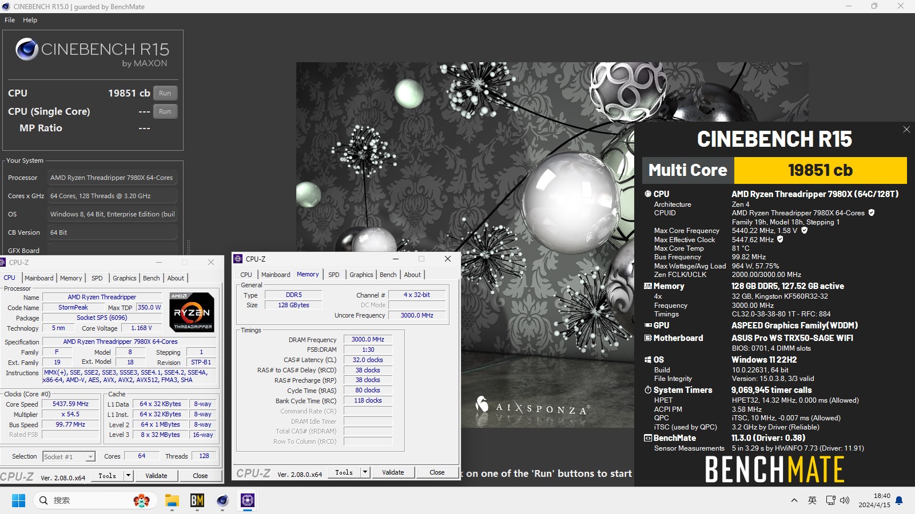The width and height of the screenshot is (915, 514).
Task: Open Graphics tab in Memory CPU-Z window
Action: [x=361, y=275]
